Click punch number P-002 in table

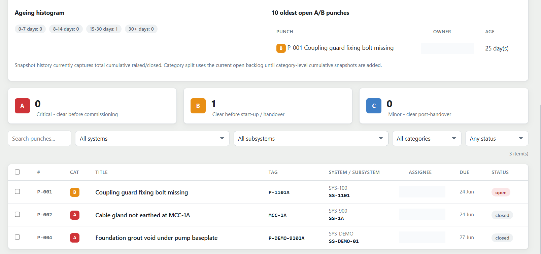(44, 215)
